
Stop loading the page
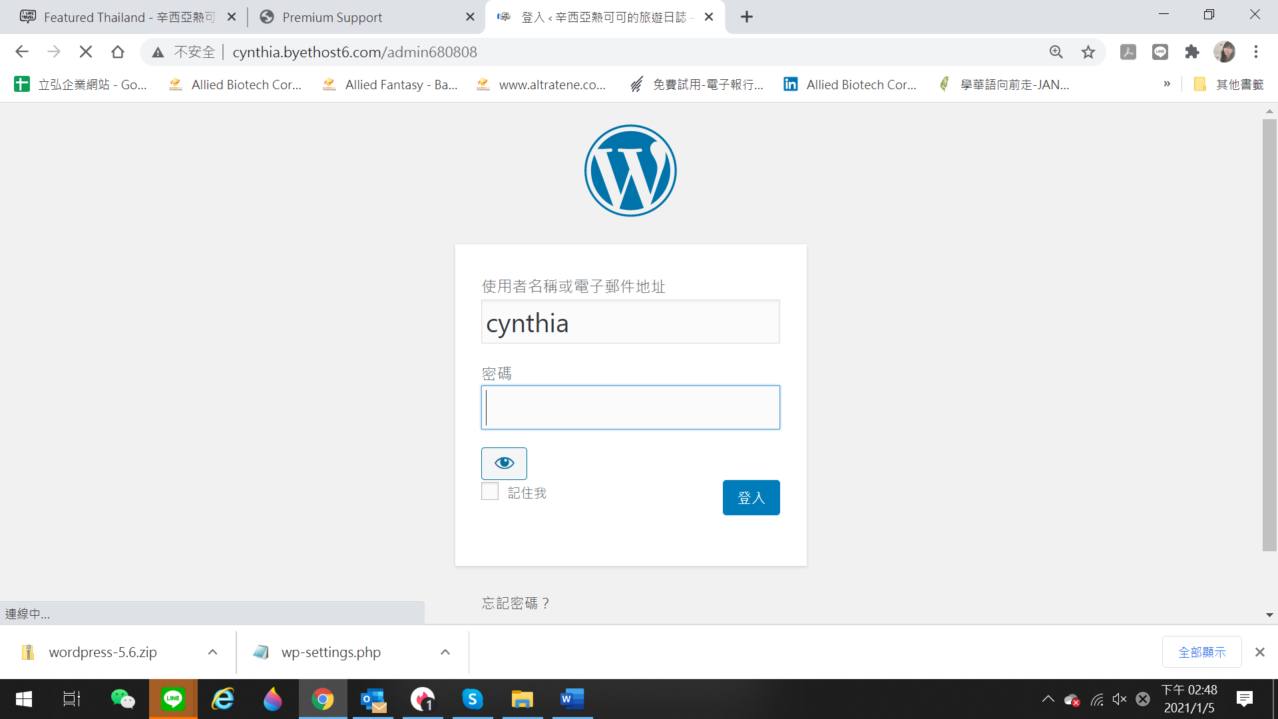click(86, 52)
